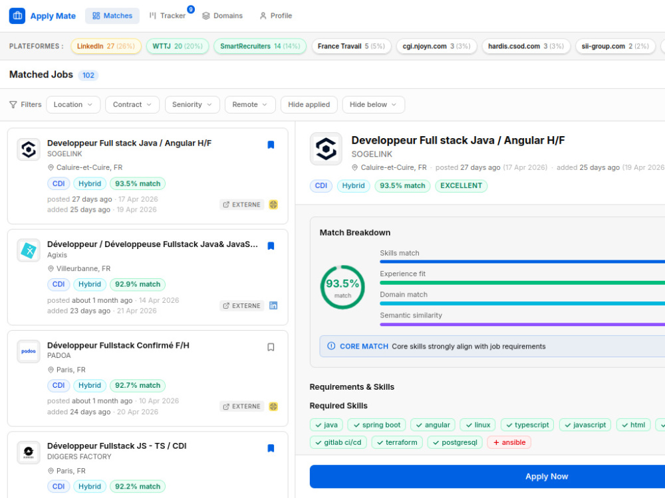Click the Apply Now button
This screenshot has height=498, width=665.
[487, 476]
